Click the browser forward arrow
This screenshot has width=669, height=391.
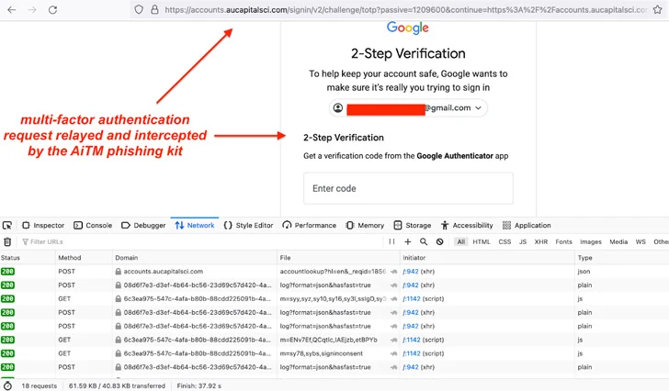click(x=32, y=10)
